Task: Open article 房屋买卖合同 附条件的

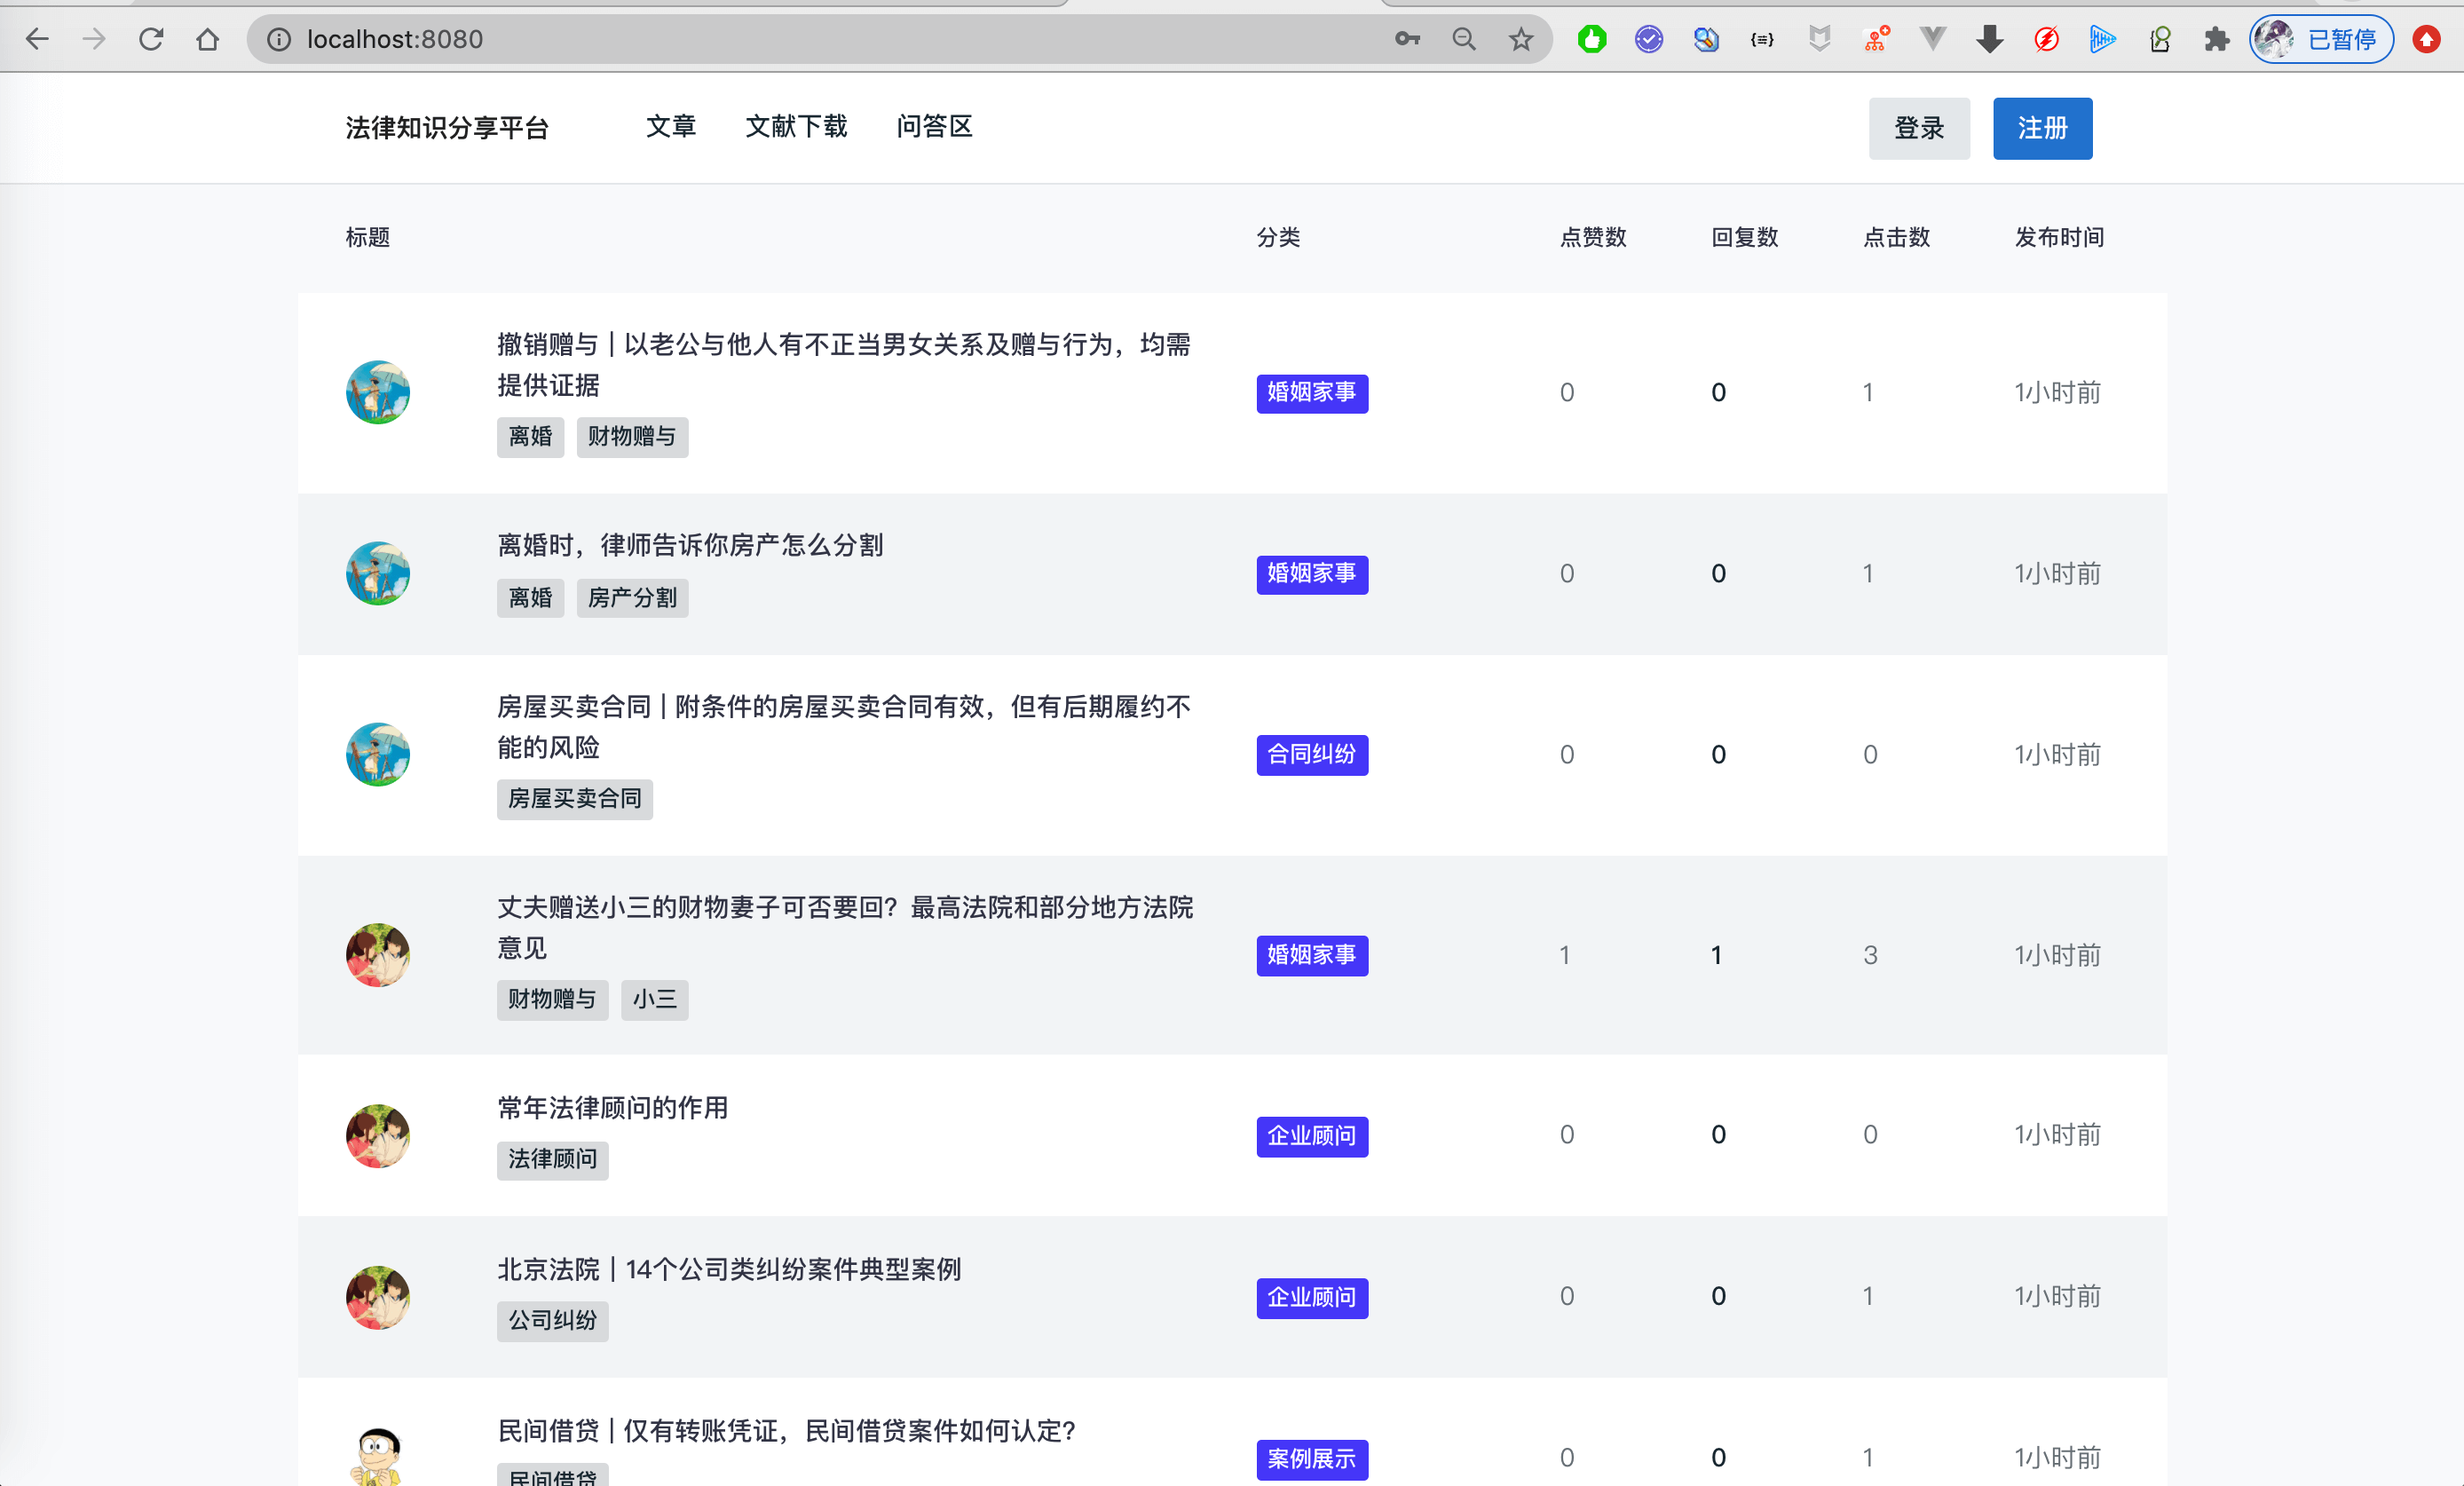Action: (x=844, y=727)
